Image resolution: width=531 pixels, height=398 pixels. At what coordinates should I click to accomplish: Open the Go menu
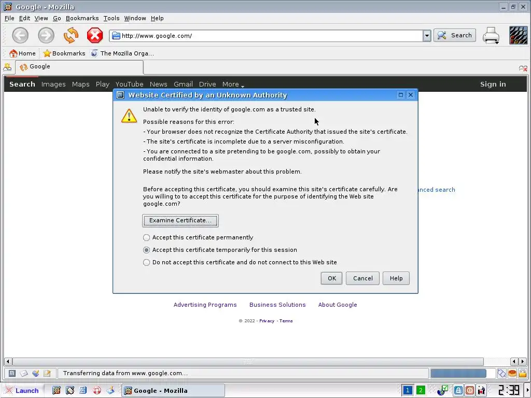tap(57, 18)
